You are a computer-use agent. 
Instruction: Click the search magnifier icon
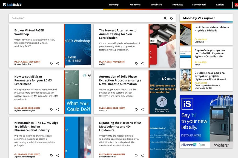[165, 18]
